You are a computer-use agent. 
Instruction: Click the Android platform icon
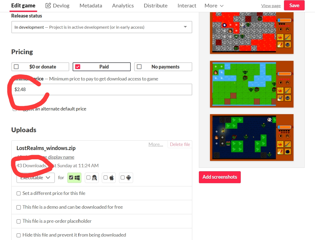tap(129, 178)
